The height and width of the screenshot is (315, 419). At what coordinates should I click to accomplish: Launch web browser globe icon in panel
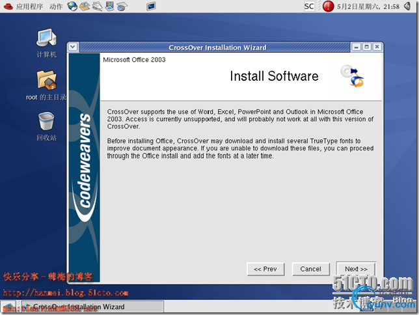(x=72, y=6)
